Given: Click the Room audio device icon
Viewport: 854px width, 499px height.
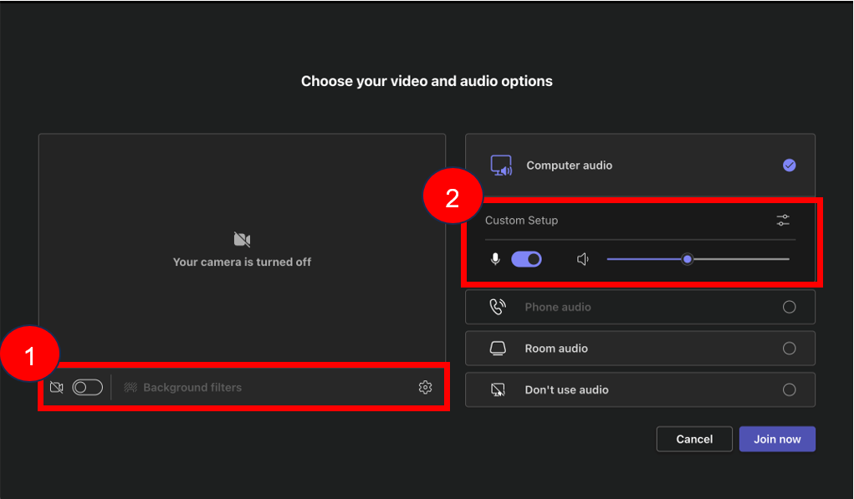Looking at the screenshot, I should tap(498, 349).
